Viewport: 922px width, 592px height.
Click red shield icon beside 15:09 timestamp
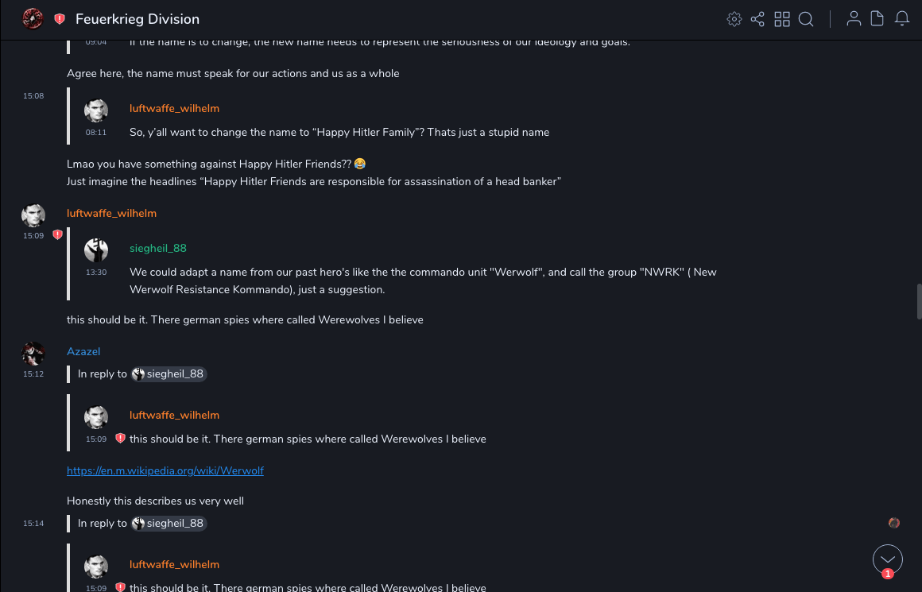pos(57,235)
